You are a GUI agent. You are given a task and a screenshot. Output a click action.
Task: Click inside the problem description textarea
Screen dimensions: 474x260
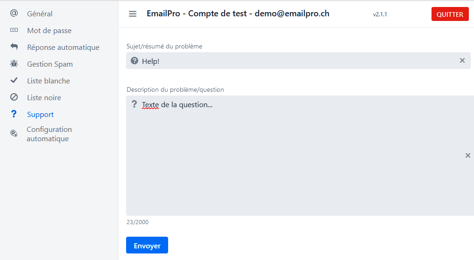(300, 156)
